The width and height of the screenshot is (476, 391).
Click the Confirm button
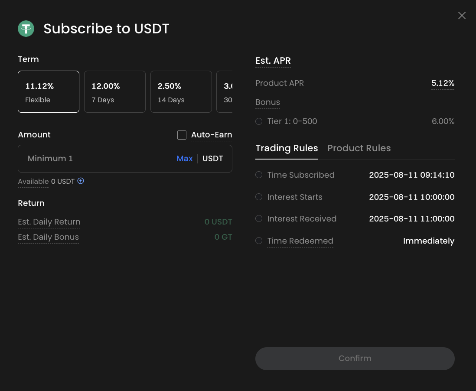click(355, 358)
